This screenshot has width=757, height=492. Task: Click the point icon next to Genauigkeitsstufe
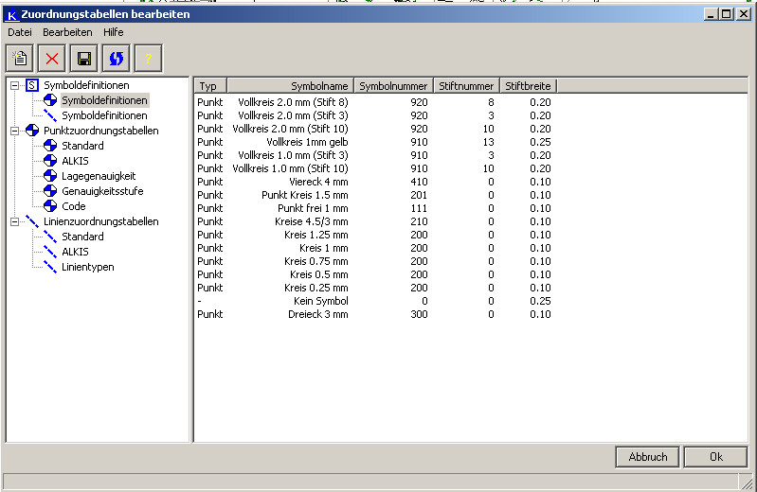click(x=50, y=191)
